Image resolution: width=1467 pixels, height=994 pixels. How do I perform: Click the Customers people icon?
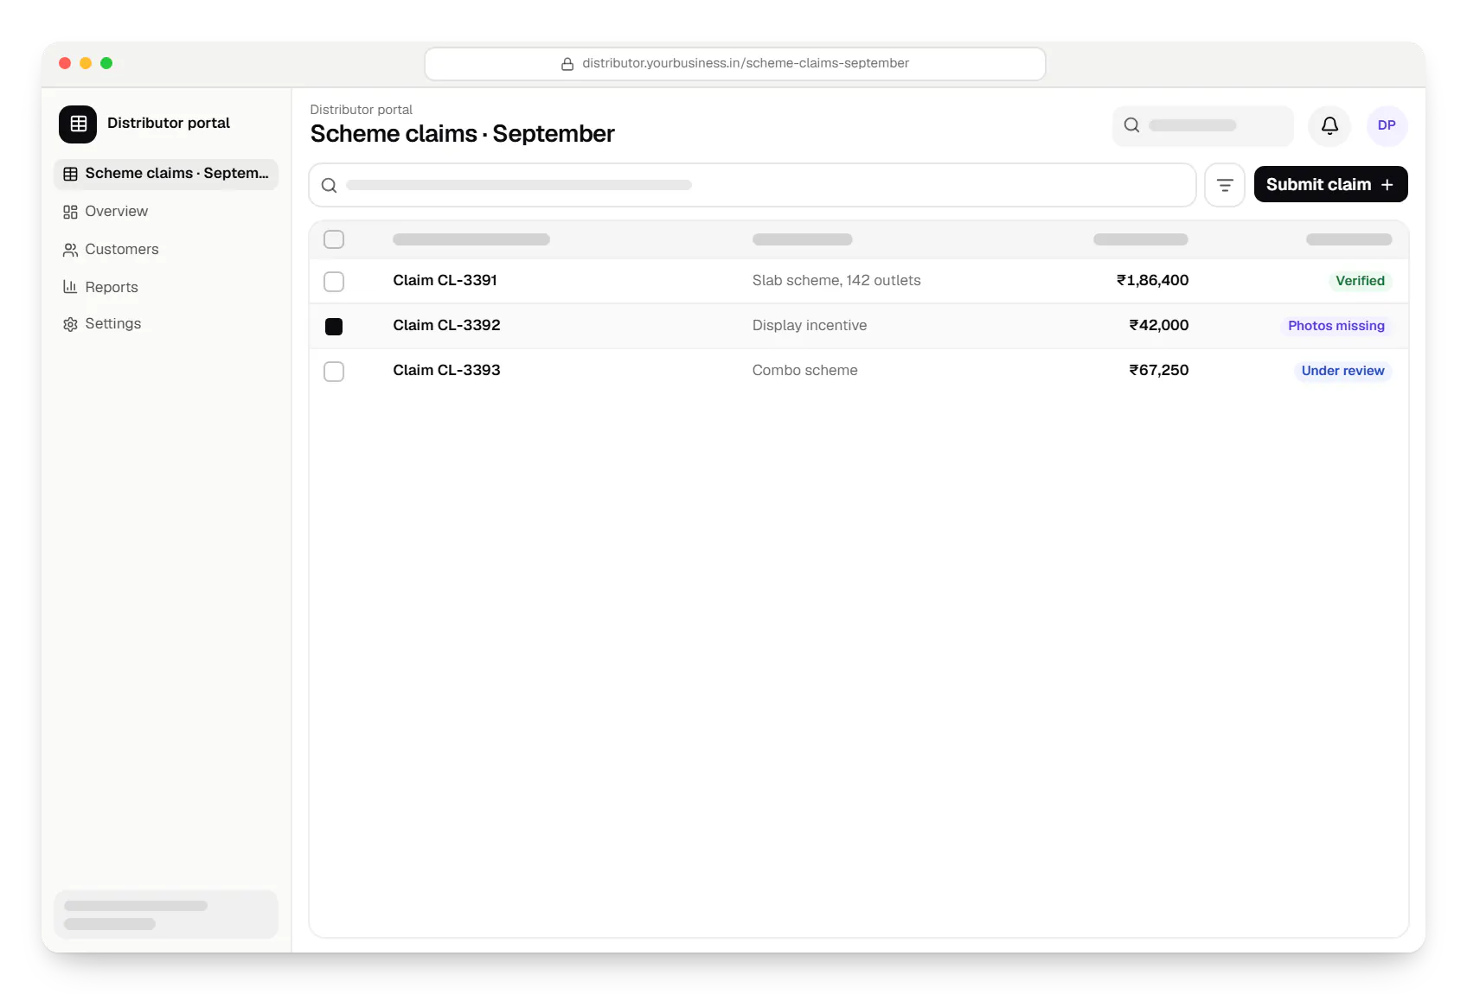pyautogui.click(x=70, y=250)
